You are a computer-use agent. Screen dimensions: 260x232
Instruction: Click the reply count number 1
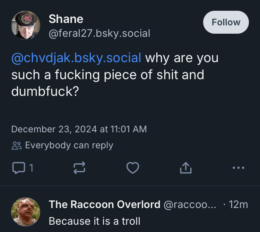point(31,168)
